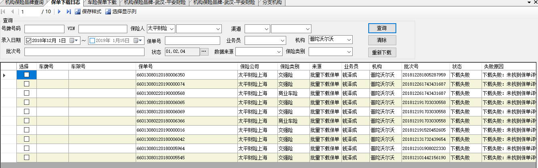The width and height of the screenshot is (538, 168).
Task: Open the 保险人 太平财险 dropdown
Action: click(161, 28)
